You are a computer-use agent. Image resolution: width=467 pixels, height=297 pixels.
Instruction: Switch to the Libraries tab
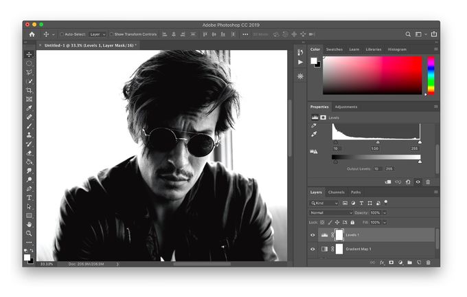click(x=374, y=49)
